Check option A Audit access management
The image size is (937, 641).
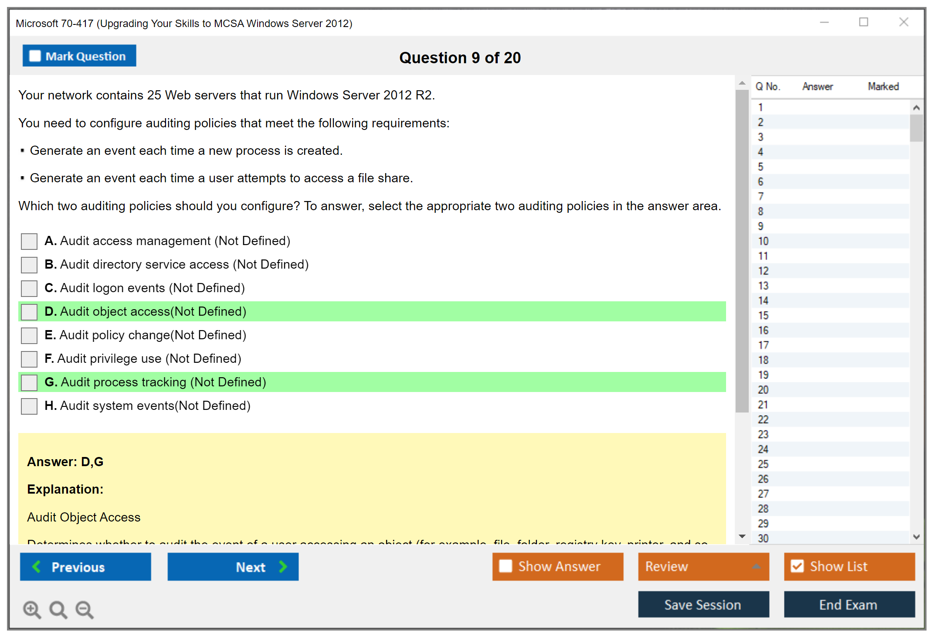click(x=29, y=241)
